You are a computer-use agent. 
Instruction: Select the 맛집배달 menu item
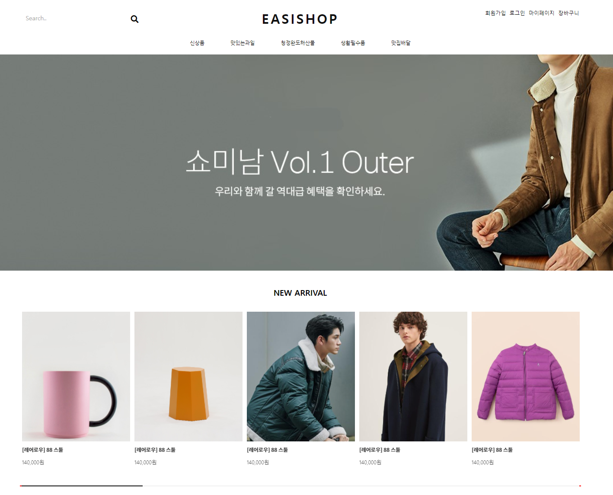tap(401, 43)
